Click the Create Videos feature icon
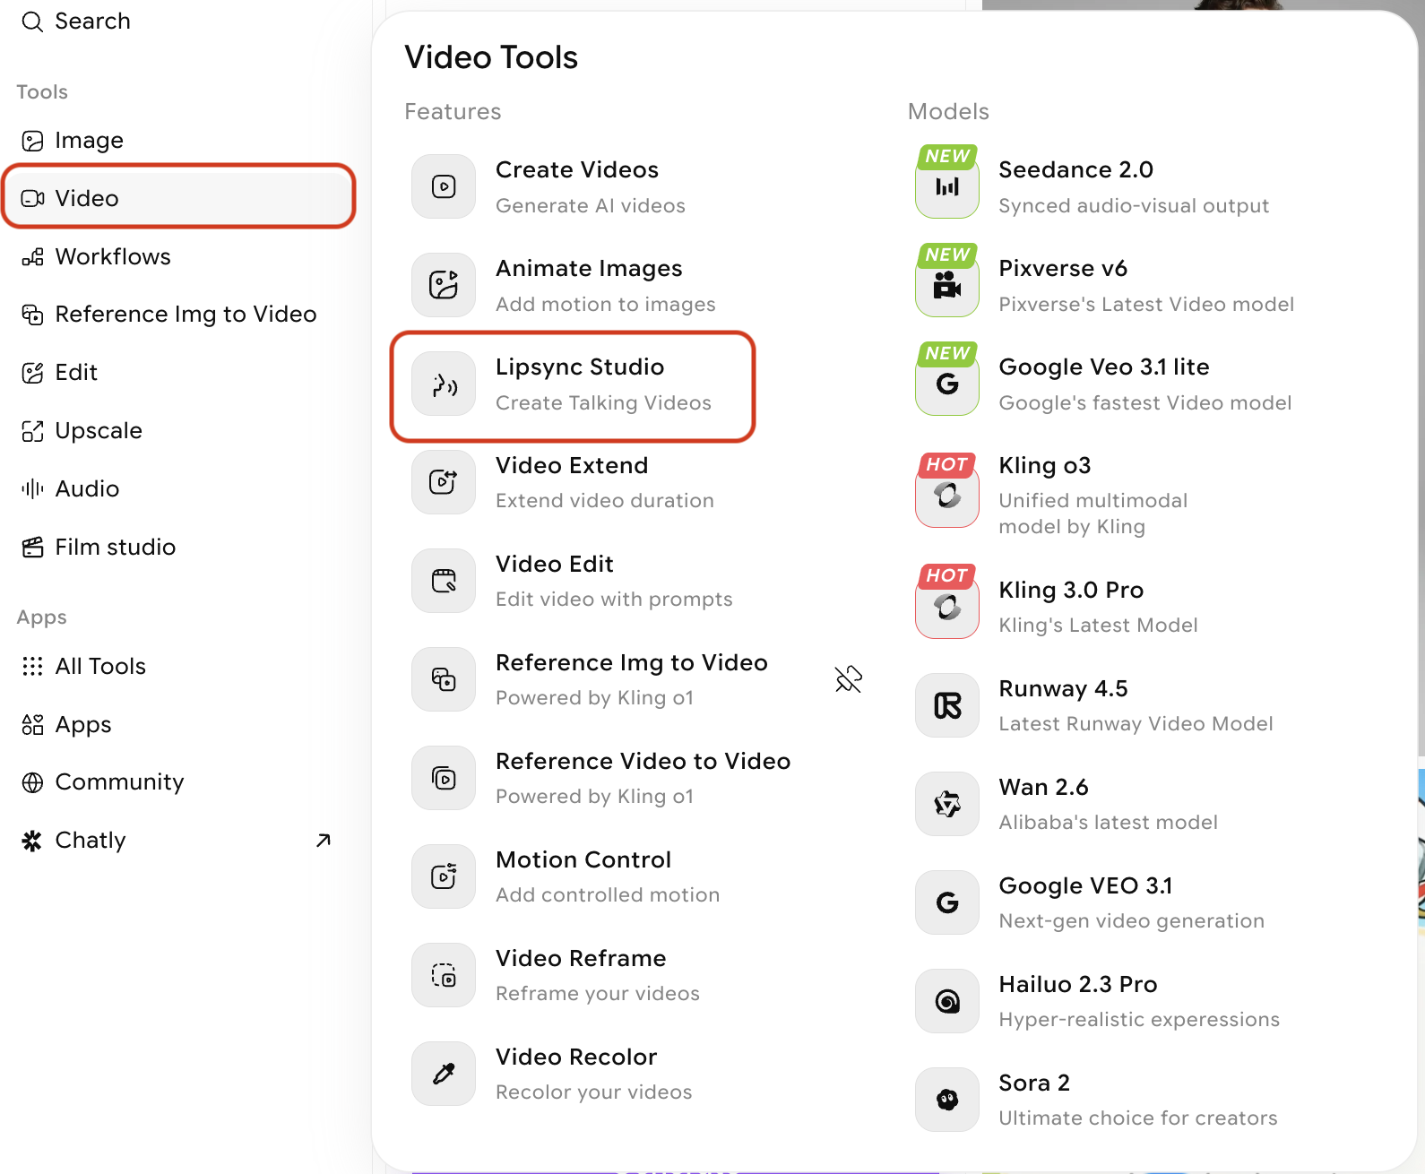 click(x=444, y=186)
